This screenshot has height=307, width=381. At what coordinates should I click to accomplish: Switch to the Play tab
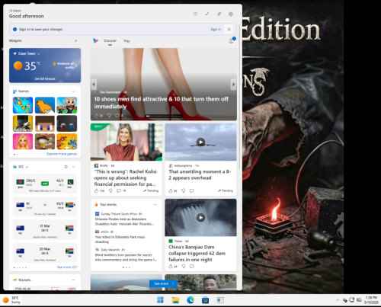point(126,41)
